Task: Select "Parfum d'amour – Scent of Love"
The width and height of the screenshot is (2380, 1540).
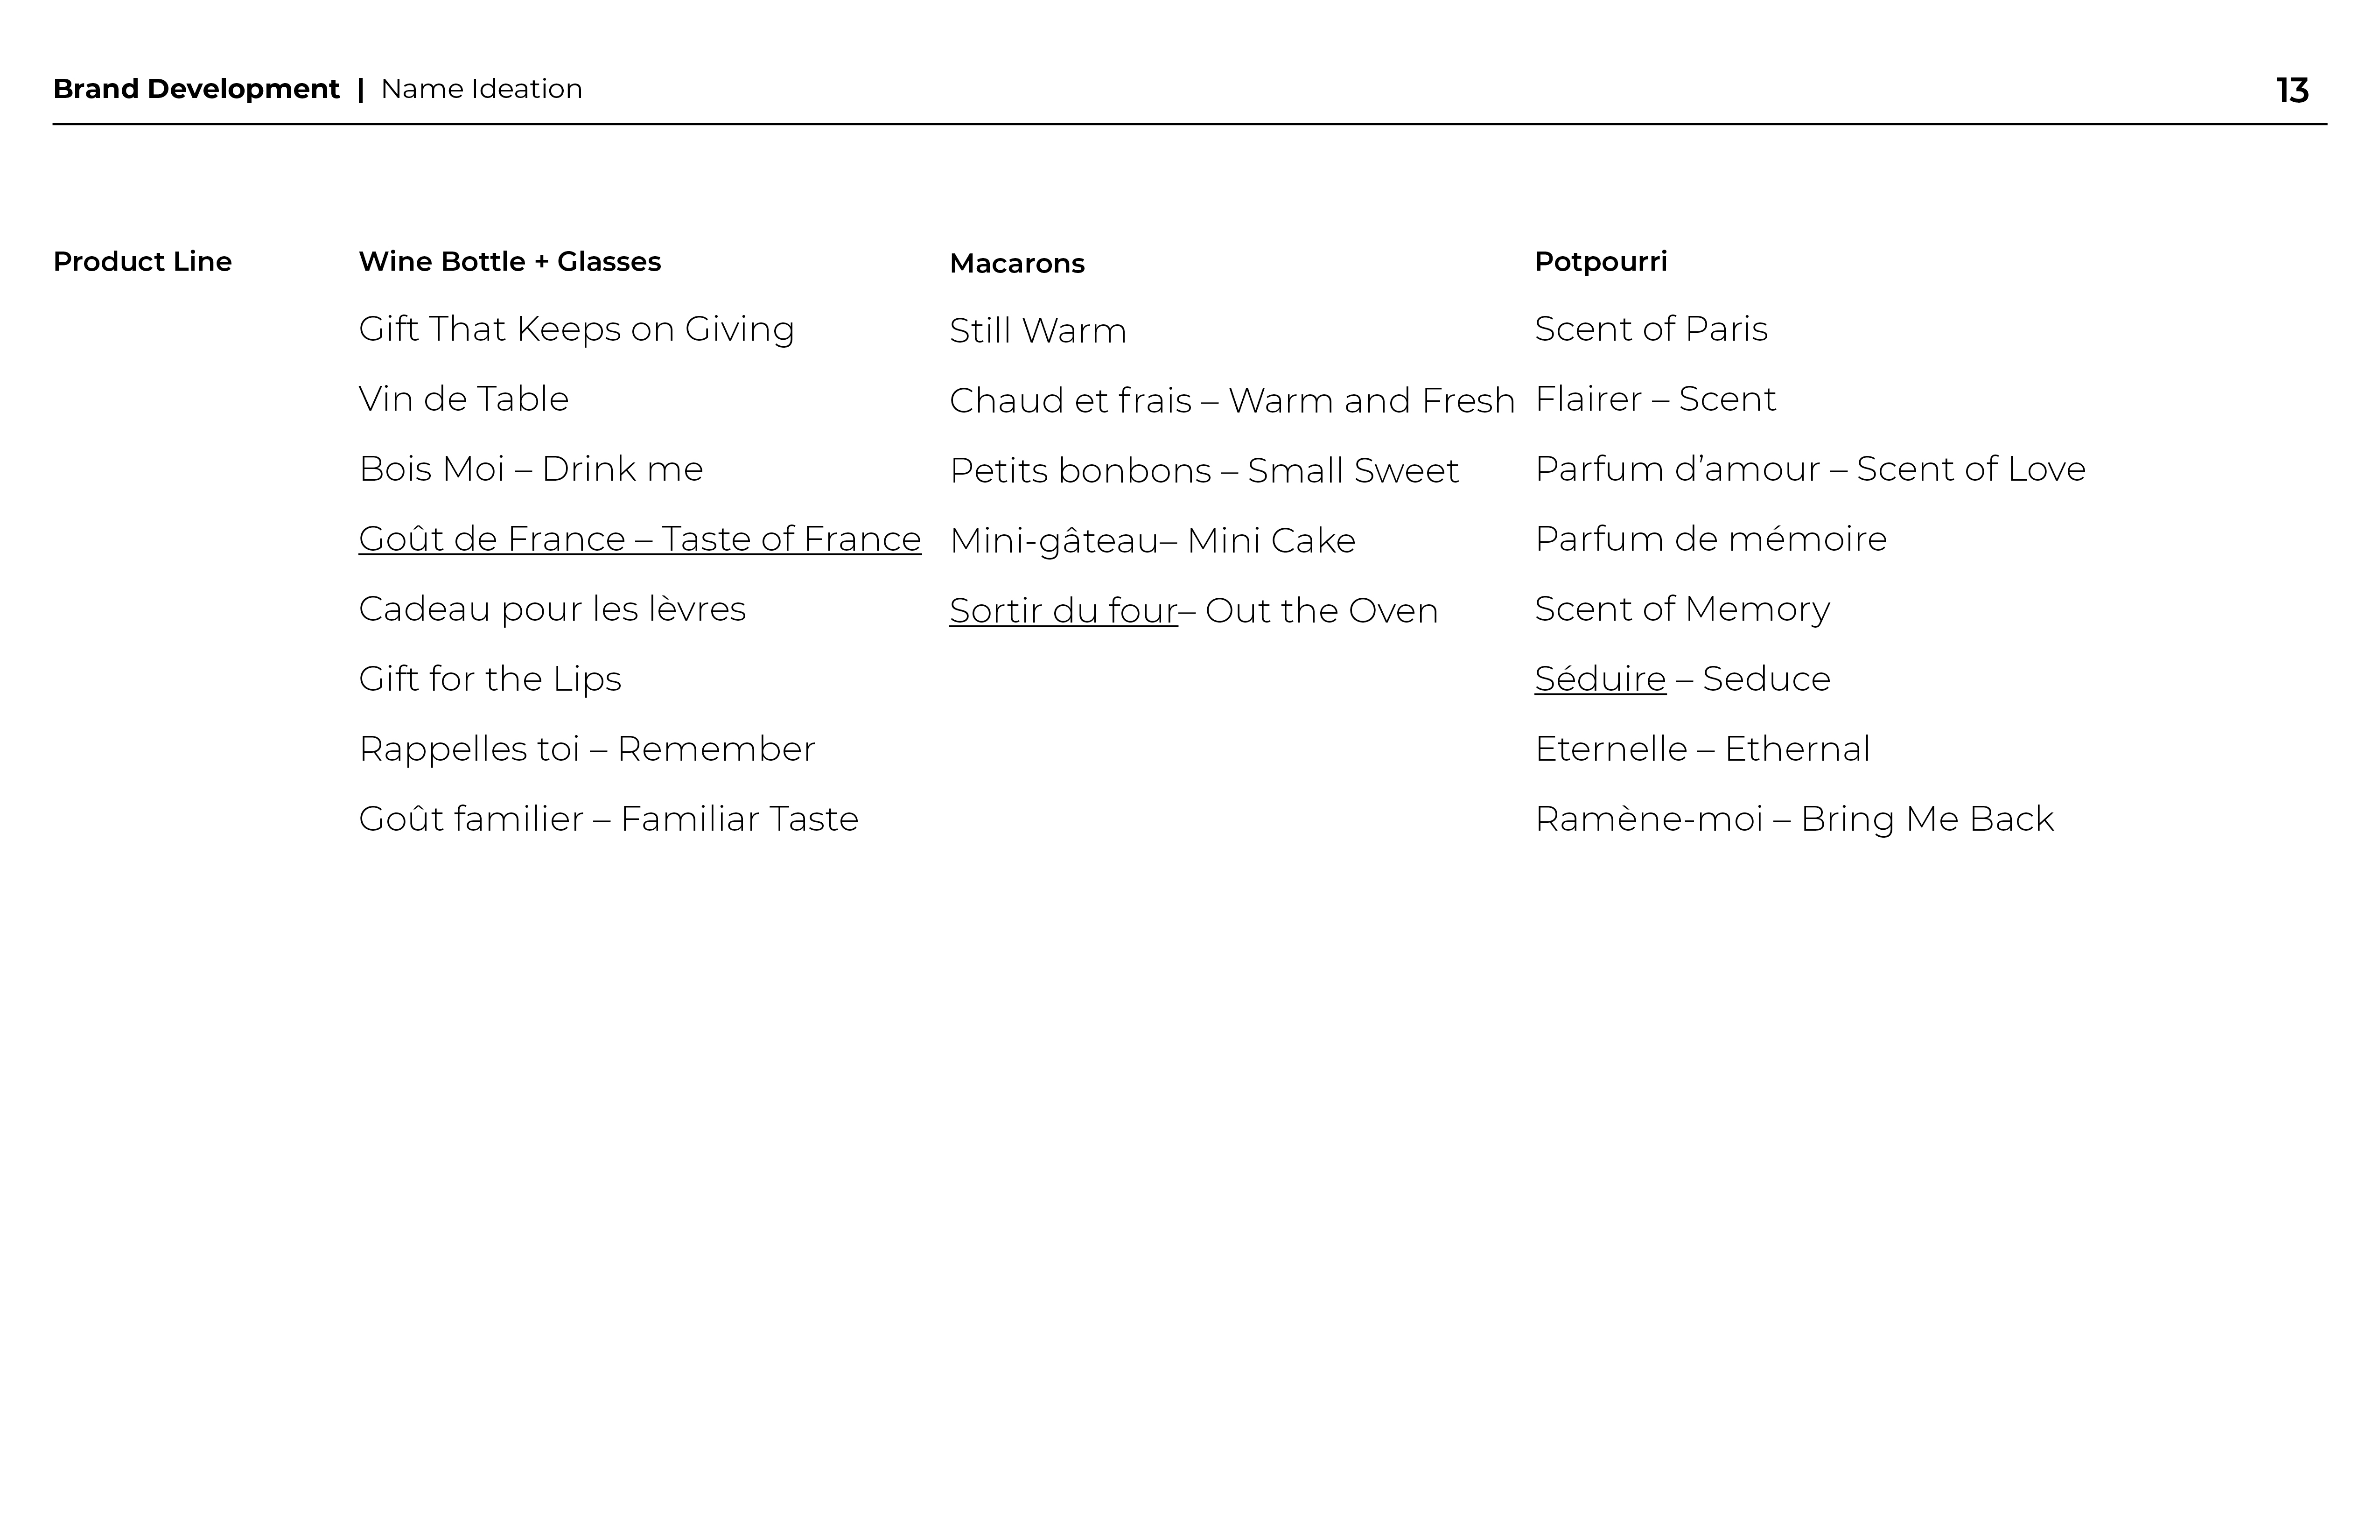Action: point(1809,469)
